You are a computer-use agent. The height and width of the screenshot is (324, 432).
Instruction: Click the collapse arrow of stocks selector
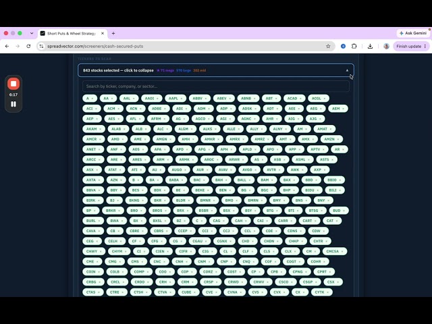tap(347, 70)
